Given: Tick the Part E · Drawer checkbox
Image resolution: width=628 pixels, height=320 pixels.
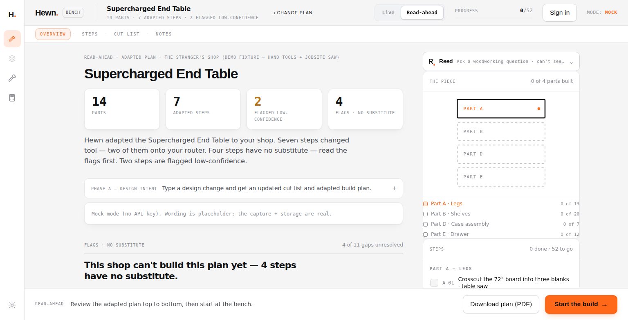Looking at the screenshot, I should (x=425, y=234).
